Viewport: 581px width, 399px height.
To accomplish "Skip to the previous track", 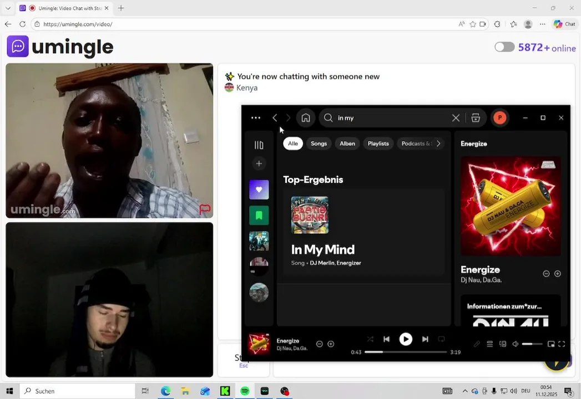I will click(386, 339).
